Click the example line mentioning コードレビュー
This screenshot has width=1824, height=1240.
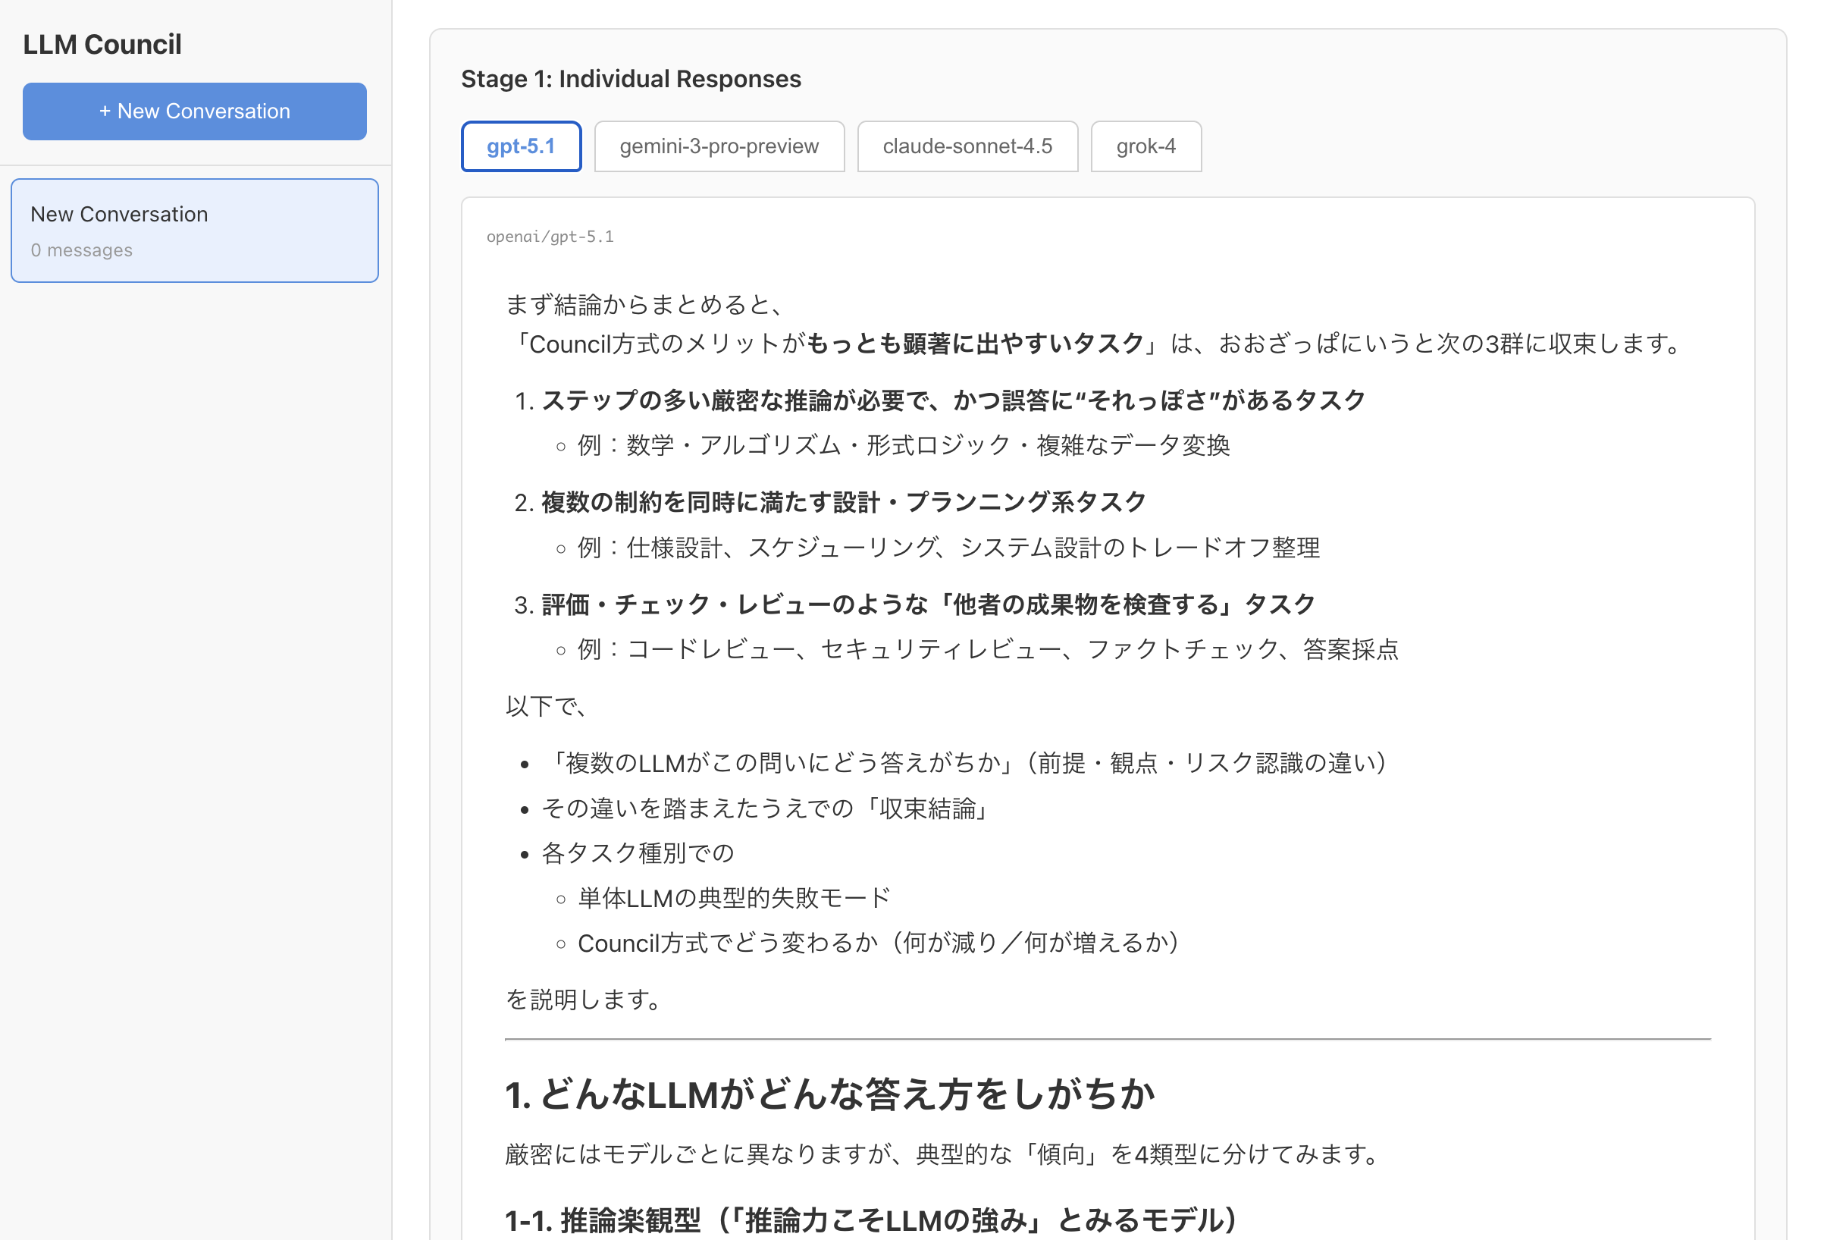(987, 648)
